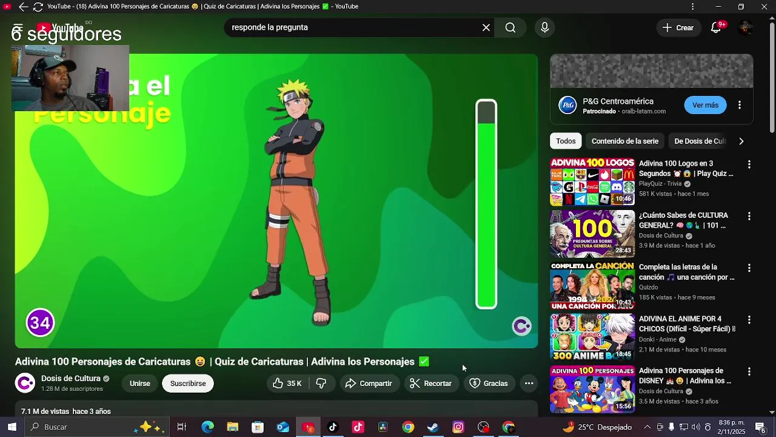Open the Windows notification center icon

760,427
